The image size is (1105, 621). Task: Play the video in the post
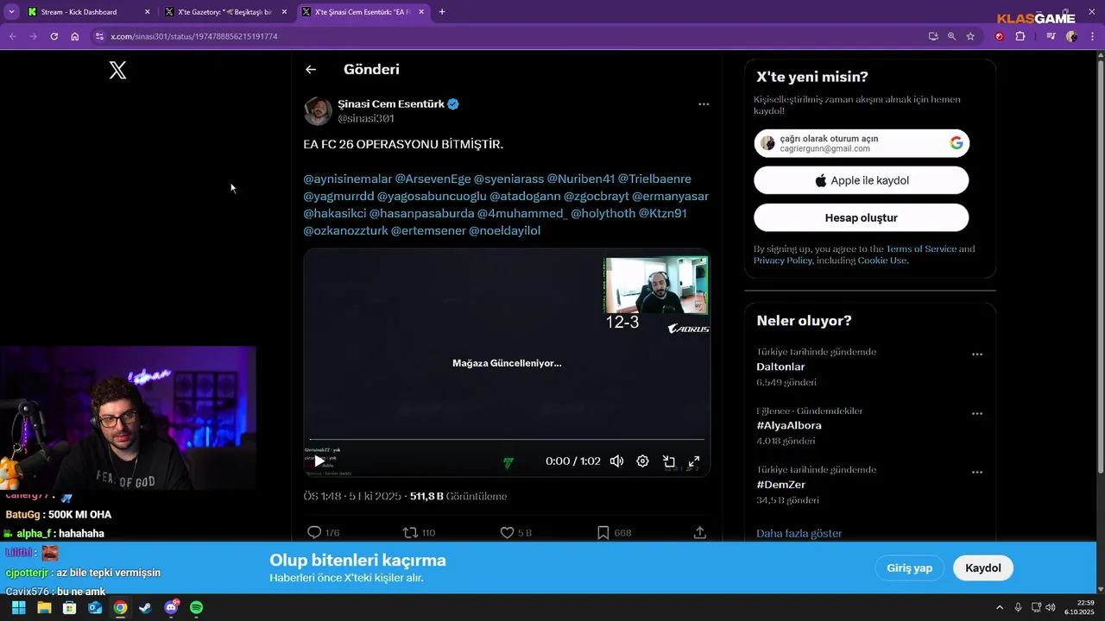[x=319, y=461]
